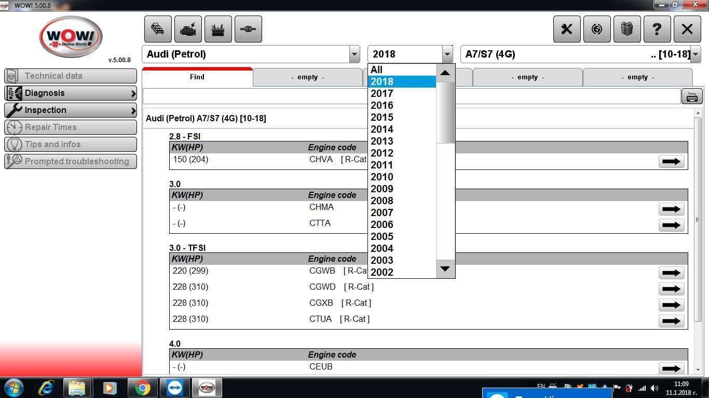Open arrow for CGWD engine row

671,289
